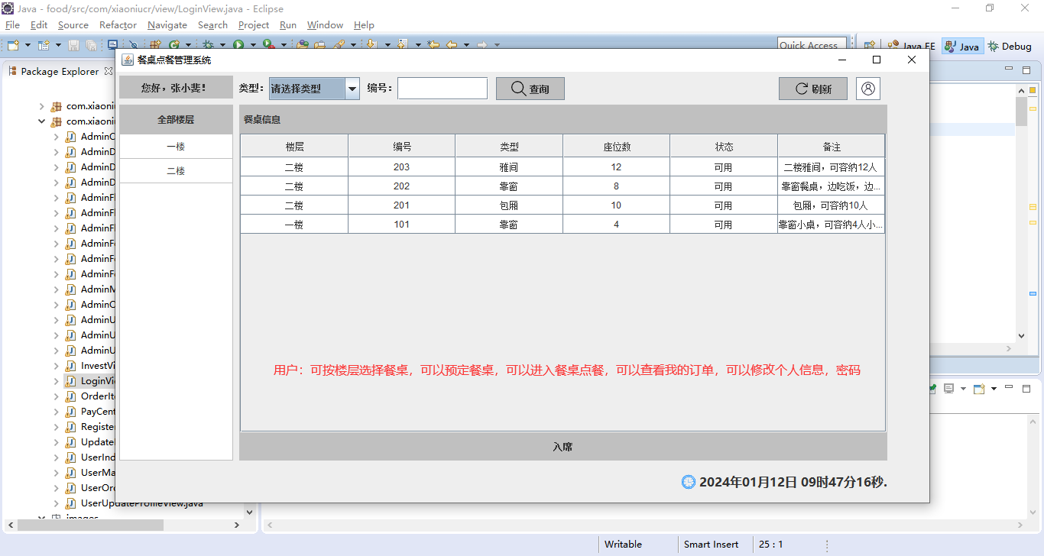This screenshot has width=1044, height=556.
Task: Click the Java cup icon in dialog title bar
Action: point(128,60)
